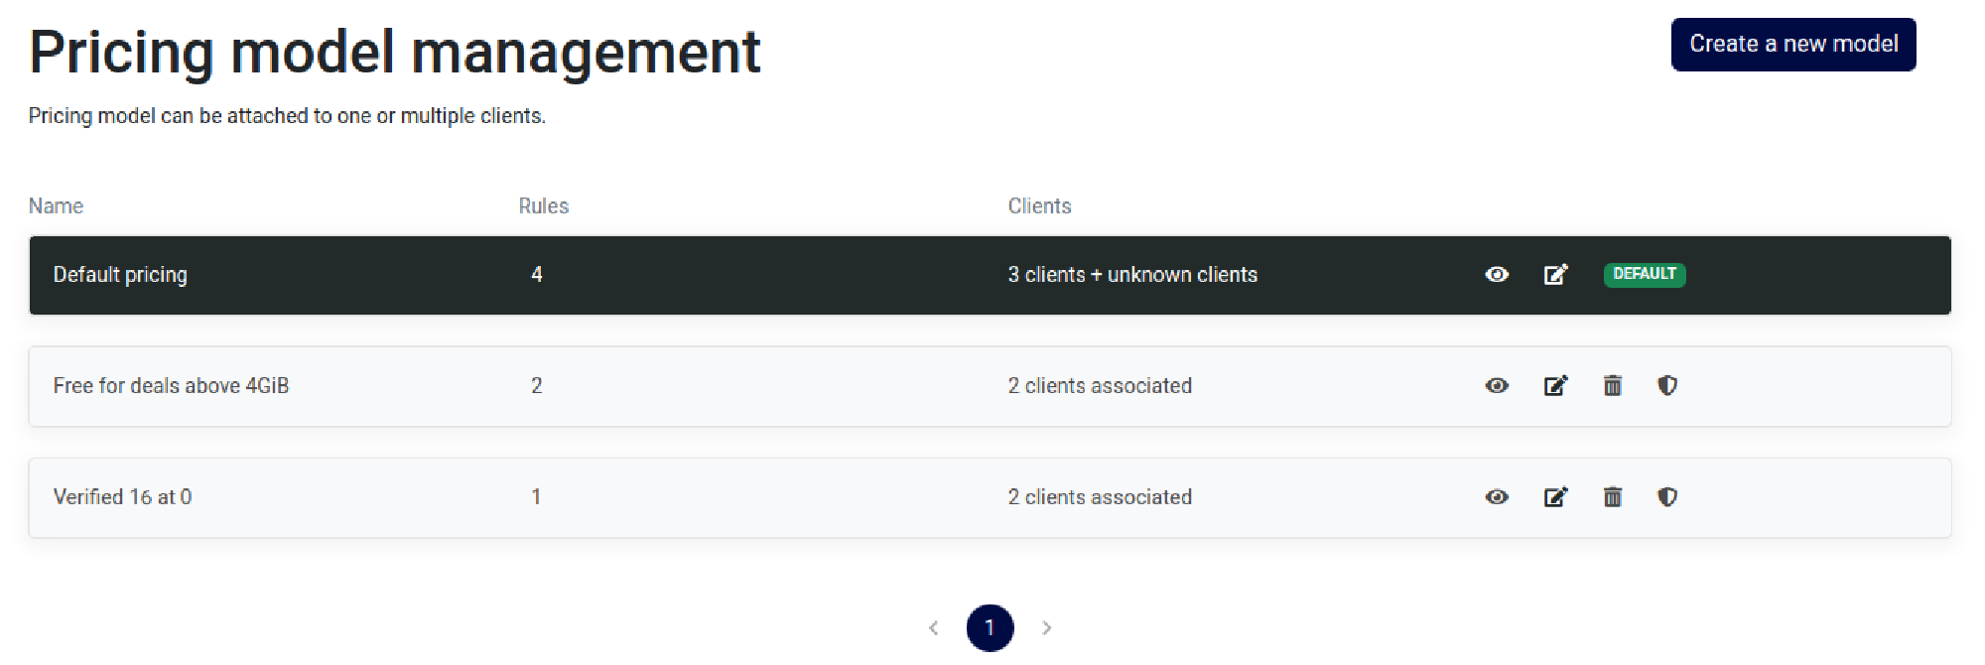Edit the "Free for deals above 4GiB" model
This screenshot has height=665, width=1985.
point(1555,386)
